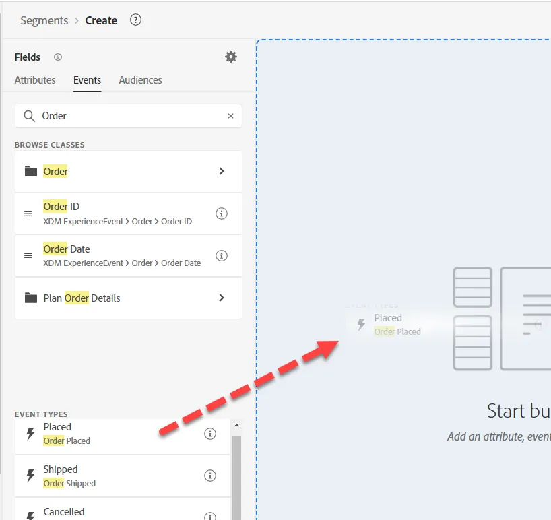Click the Order search input field
551x520 pixels.
tap(129, 116)
